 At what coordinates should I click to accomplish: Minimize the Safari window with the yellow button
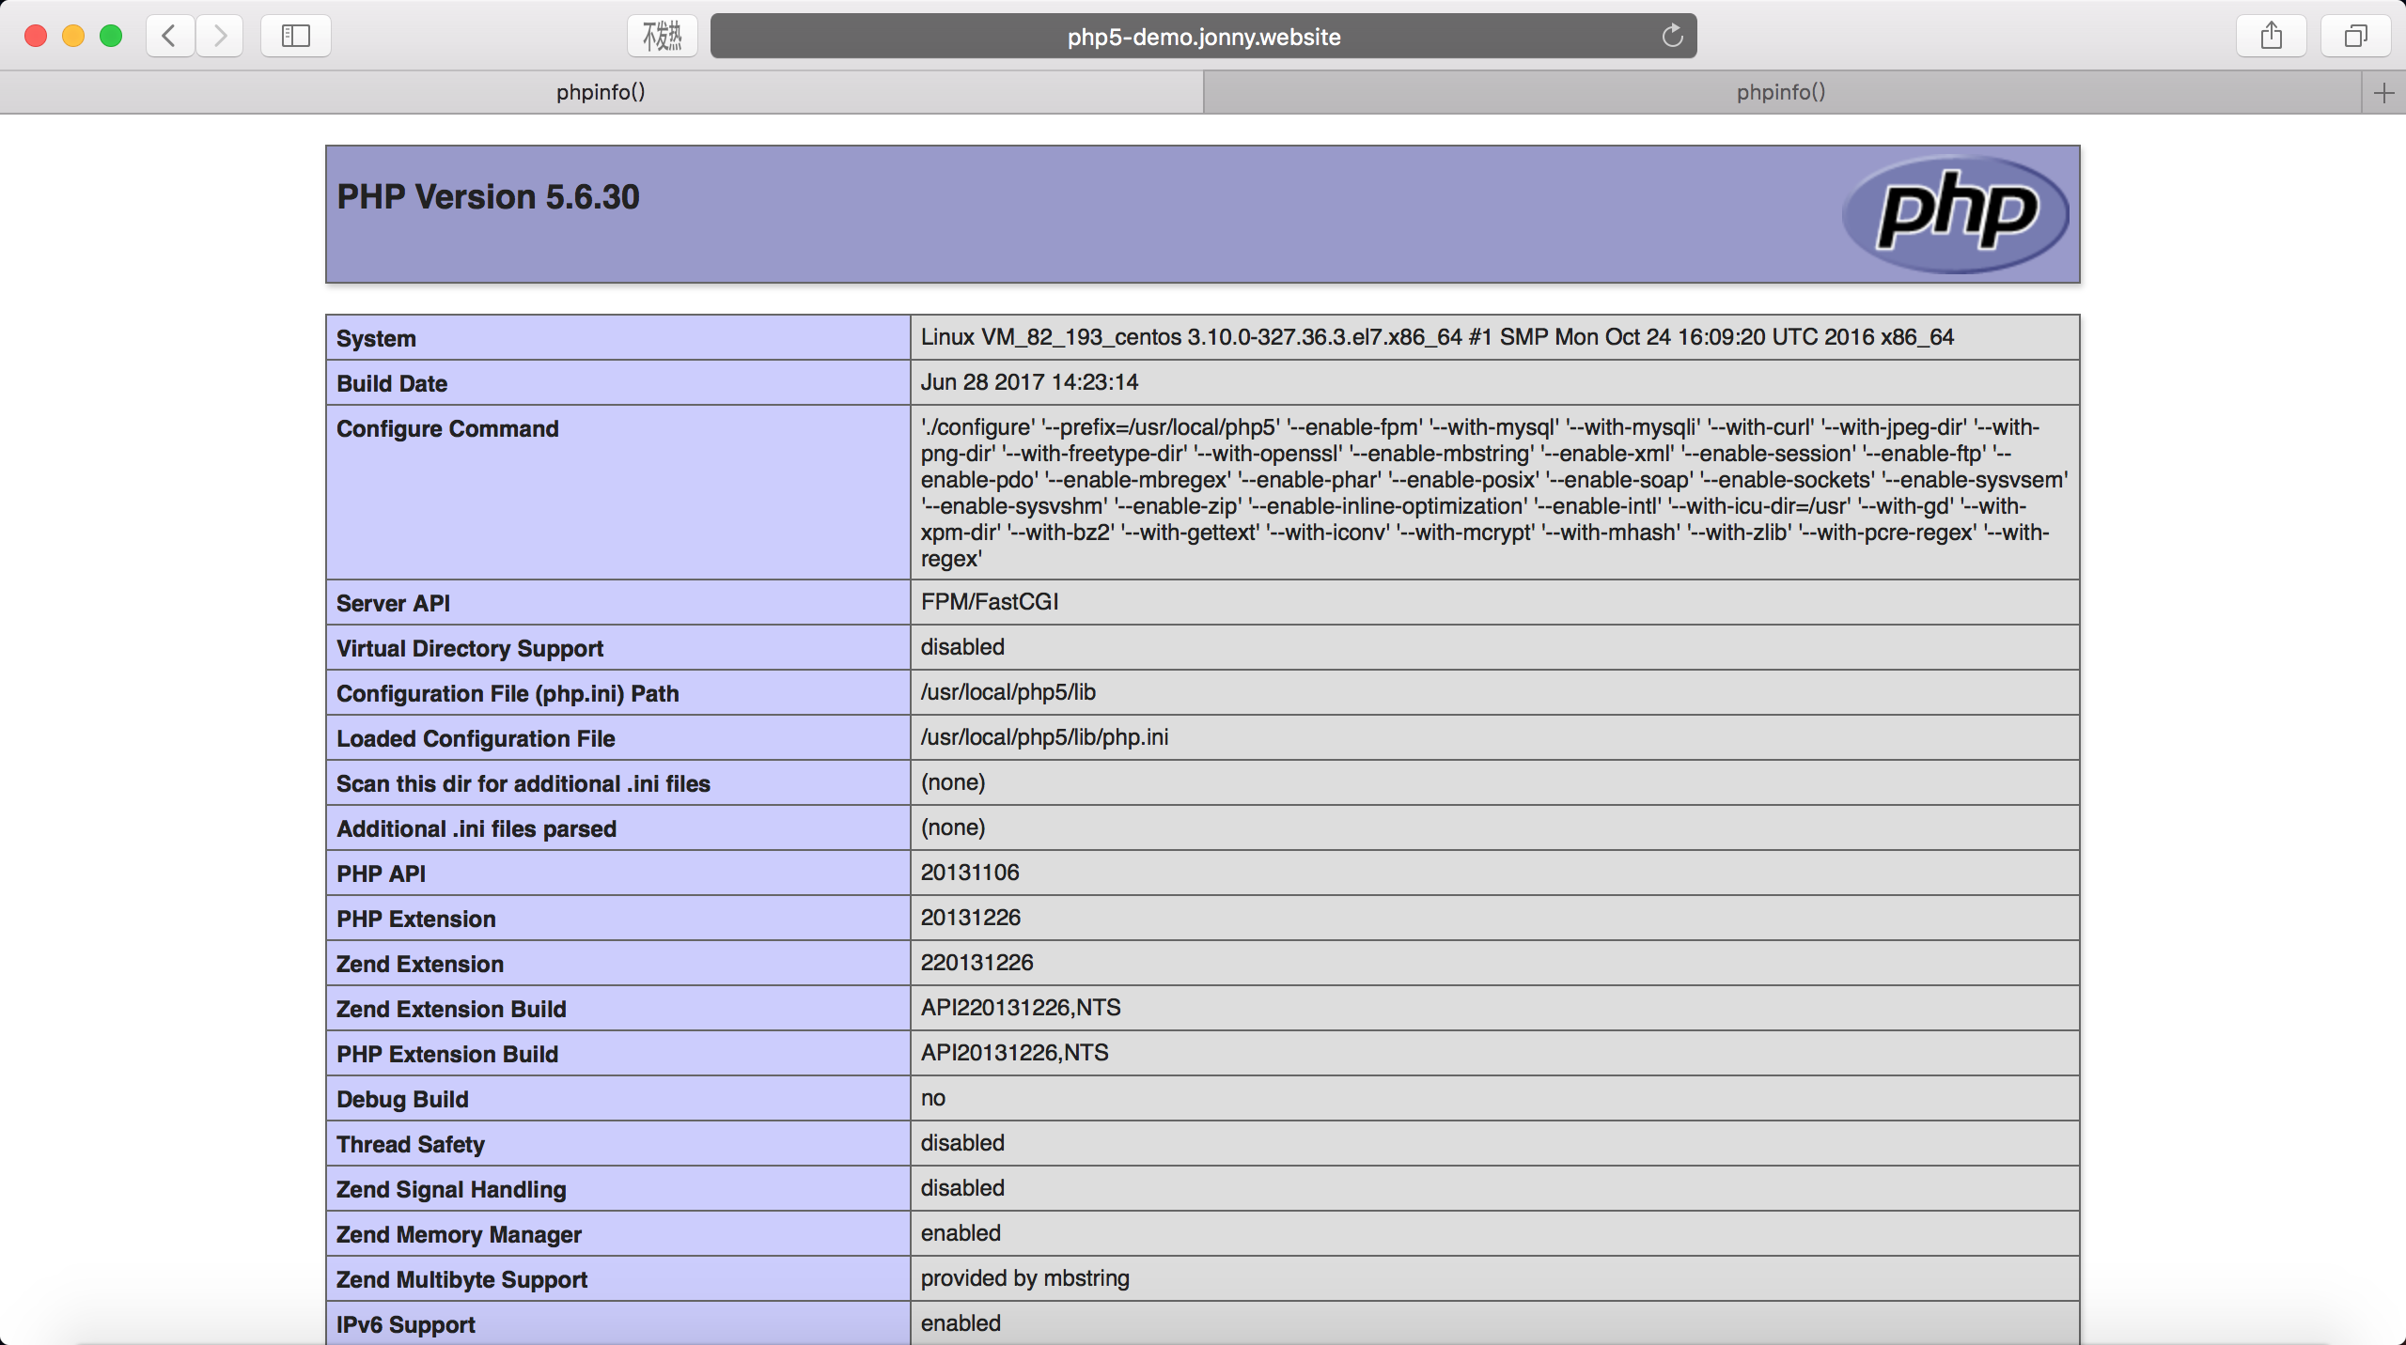tap(73, 36)
